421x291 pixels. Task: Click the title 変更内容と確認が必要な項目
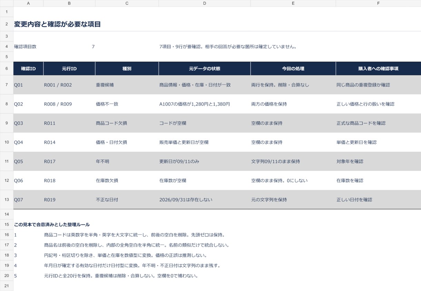(57, 24)
